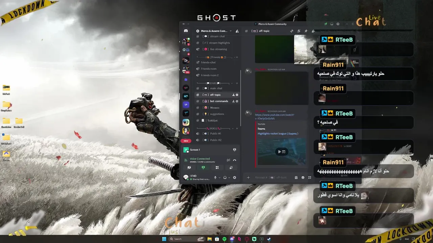Mute microphone in user panel
This screenshot has width=433, height=243.
215,178
